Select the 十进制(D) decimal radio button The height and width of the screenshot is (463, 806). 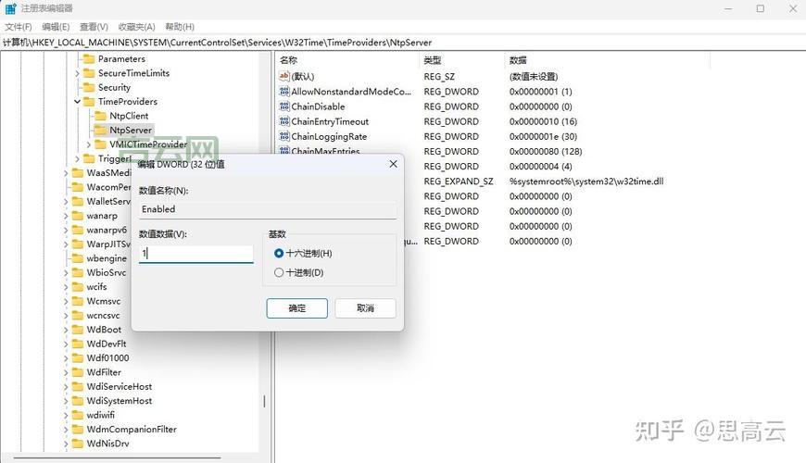(x=279, y=272)
